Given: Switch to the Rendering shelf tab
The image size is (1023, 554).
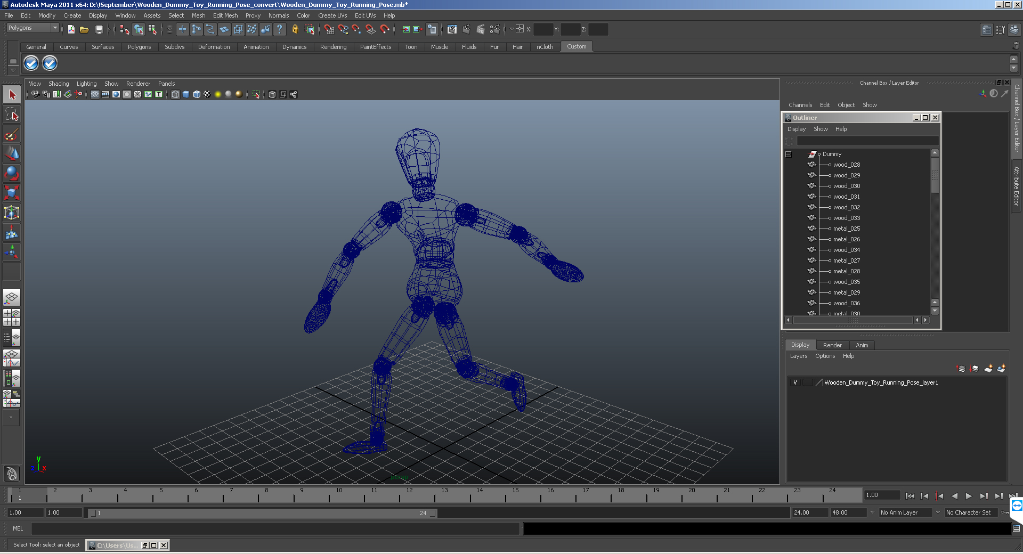Looking at the screenshot, I should click(x=333, y=47).
